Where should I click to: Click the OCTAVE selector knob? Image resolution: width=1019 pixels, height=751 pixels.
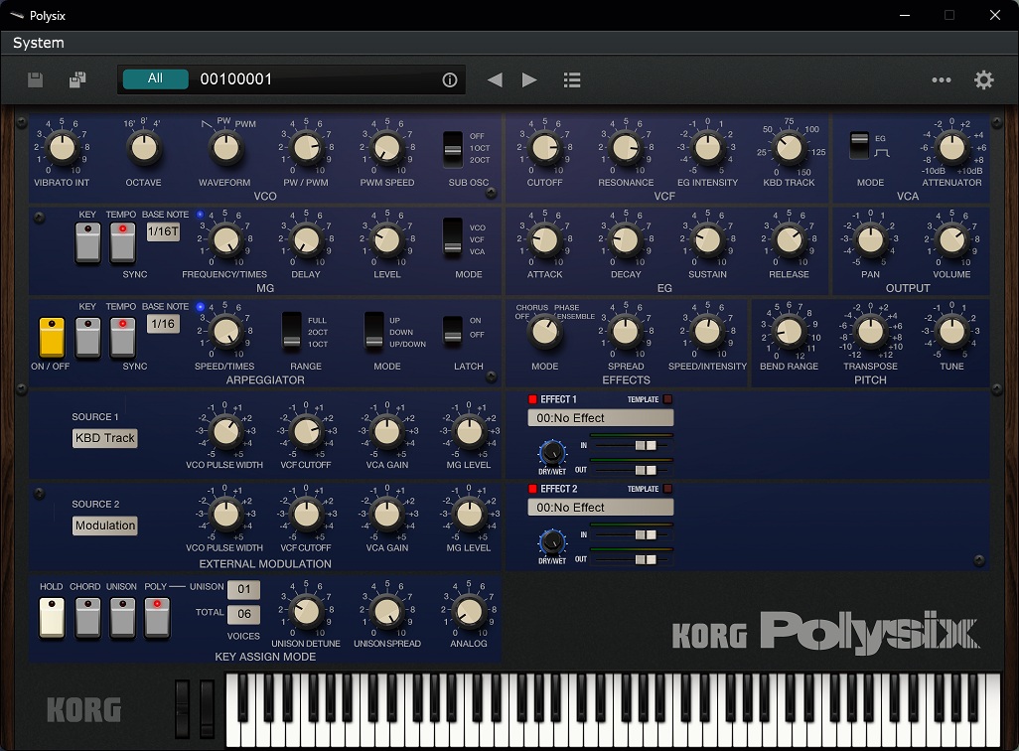144,148
